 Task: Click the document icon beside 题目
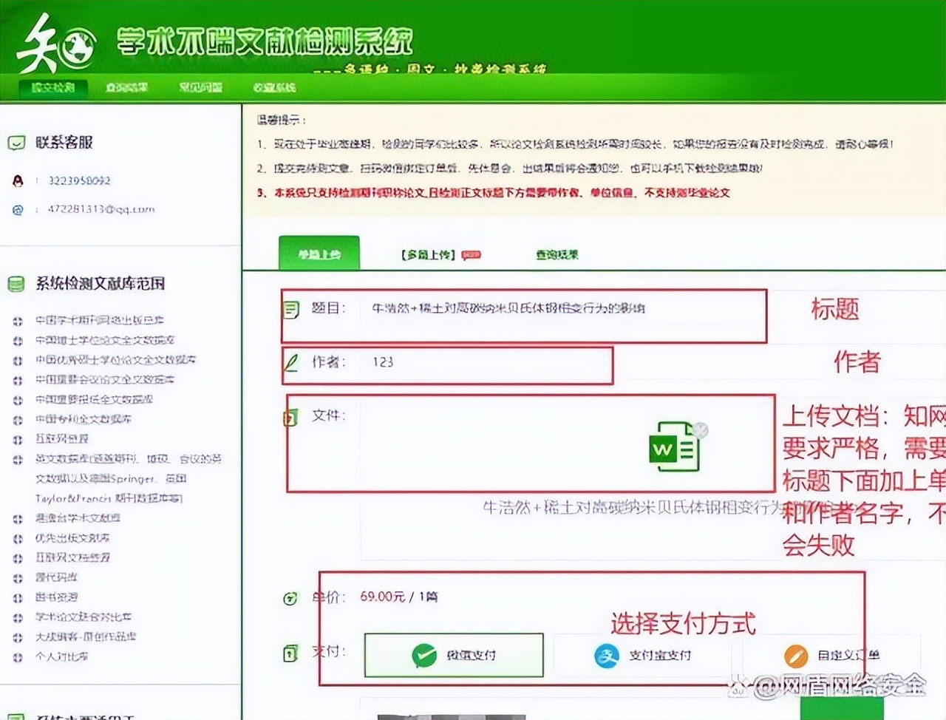(x=291, y=309)
